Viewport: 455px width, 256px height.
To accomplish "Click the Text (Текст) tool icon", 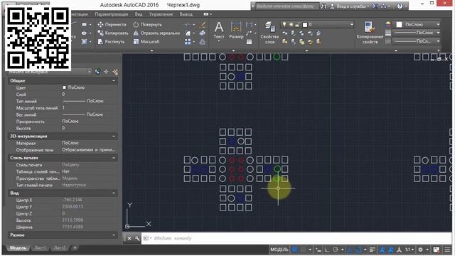I will pyautogui.click(x=219, y=28).
